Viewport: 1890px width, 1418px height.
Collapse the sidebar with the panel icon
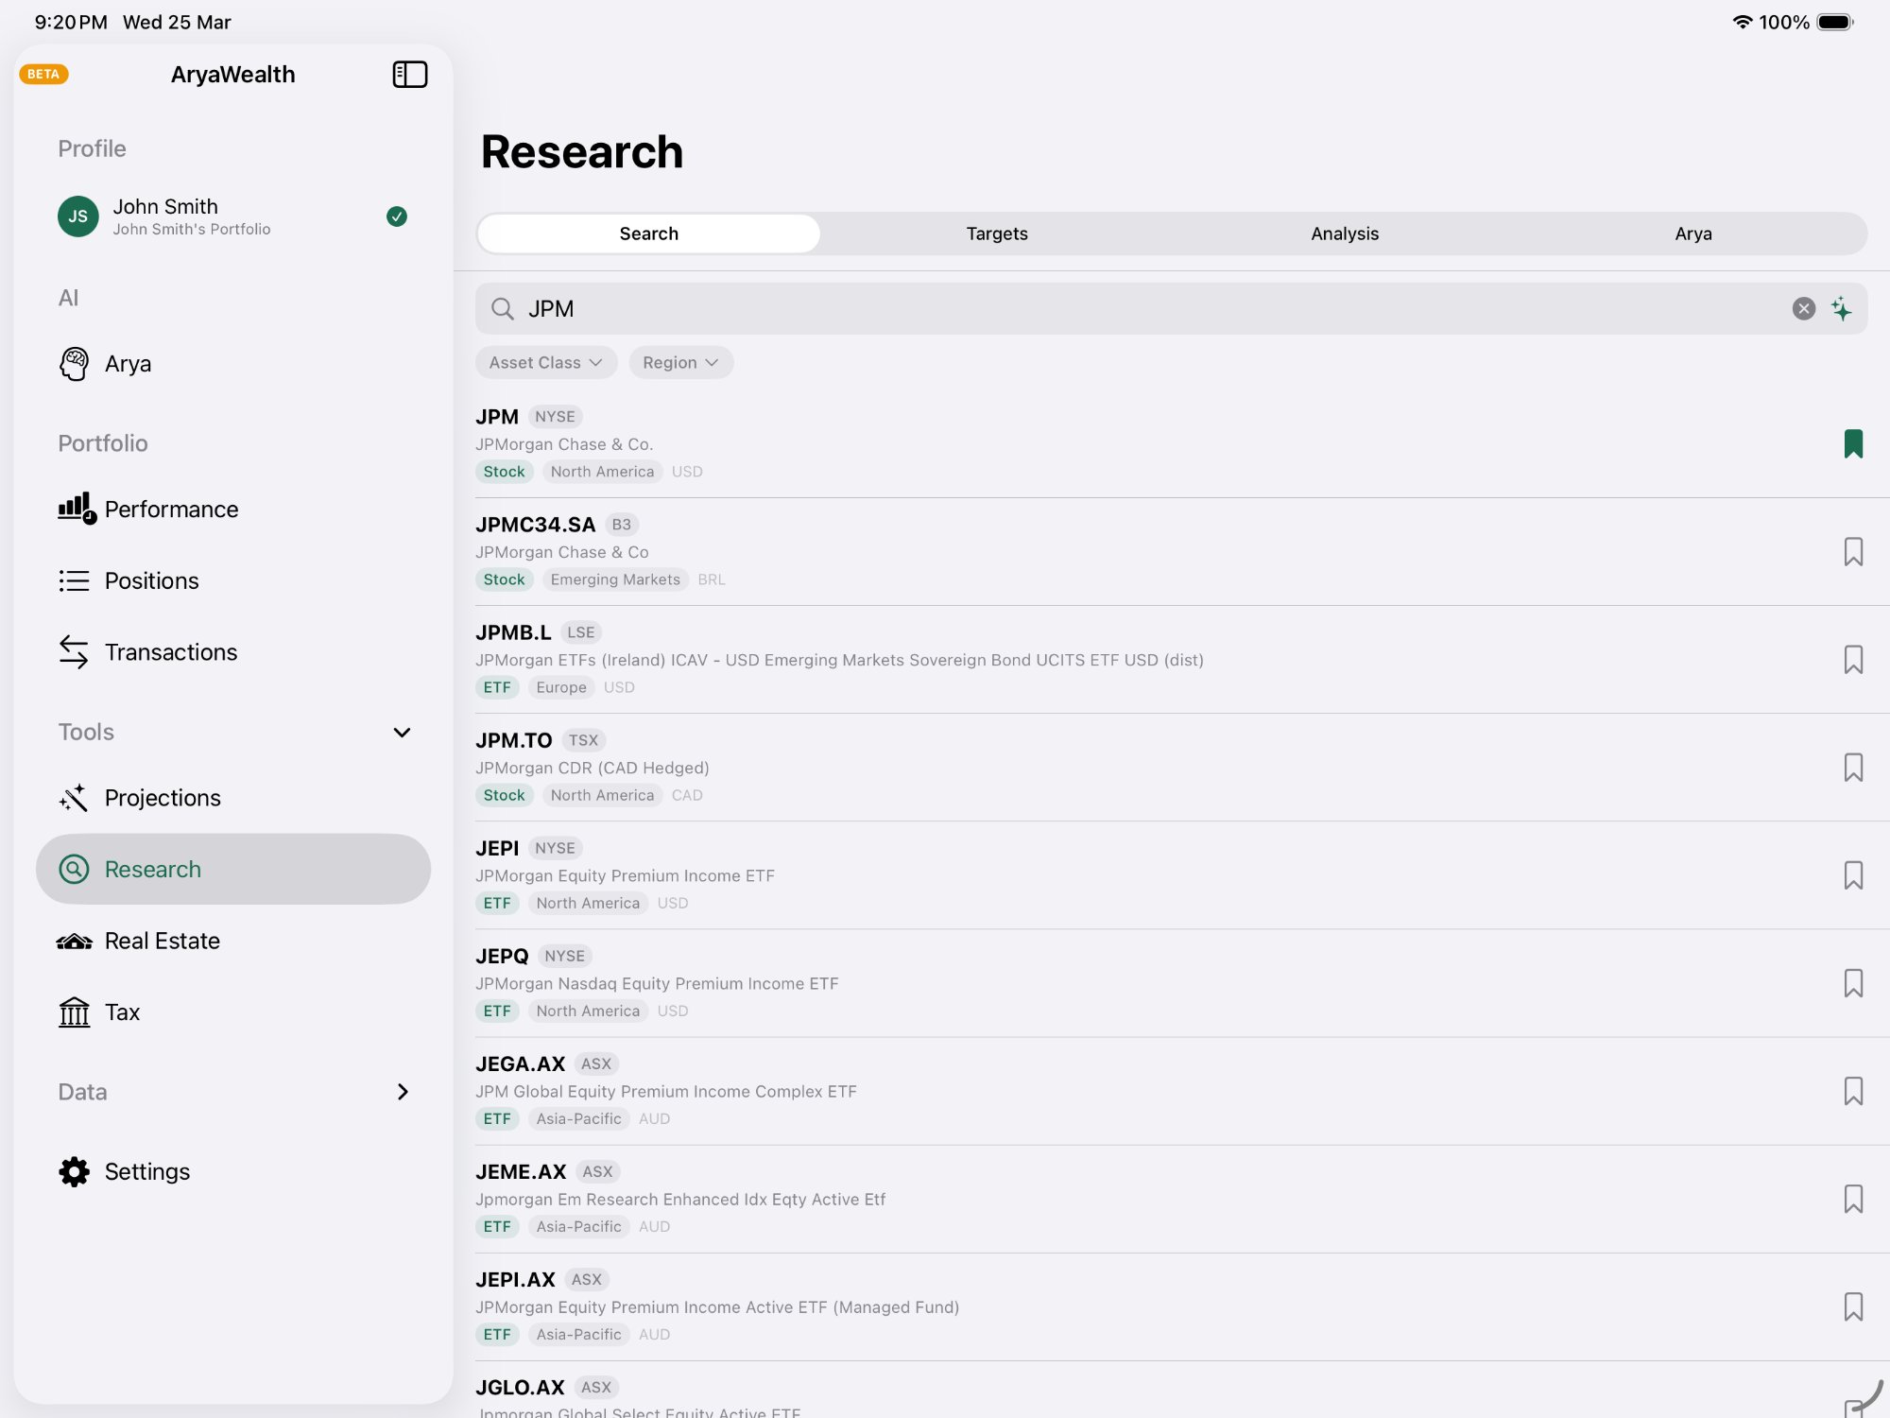(410, 74)
